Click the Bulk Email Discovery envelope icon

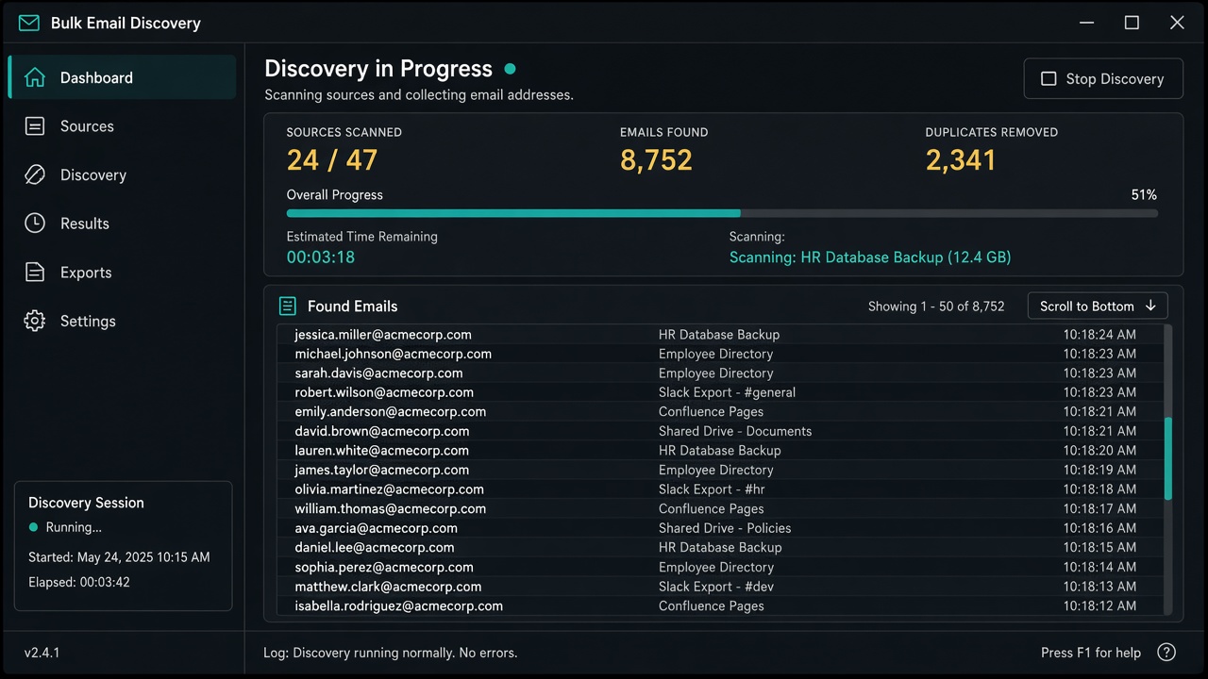point(29,23)
